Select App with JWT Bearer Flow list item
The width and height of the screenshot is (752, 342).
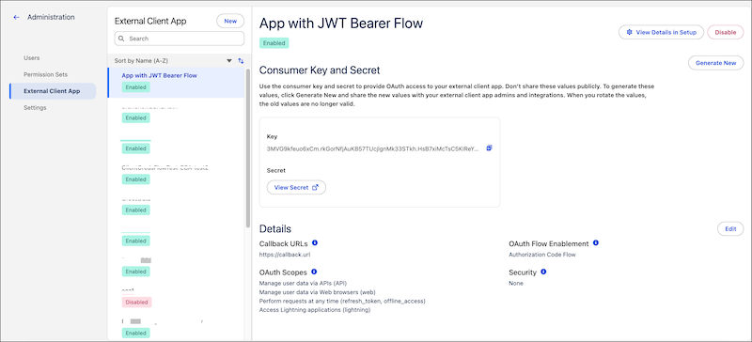coord(176,83)
